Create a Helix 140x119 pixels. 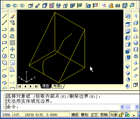[136, 69]
